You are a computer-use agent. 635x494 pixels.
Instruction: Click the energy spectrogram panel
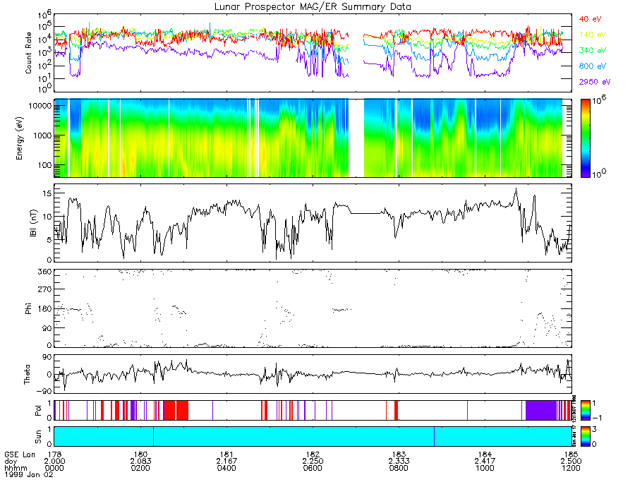313,138
